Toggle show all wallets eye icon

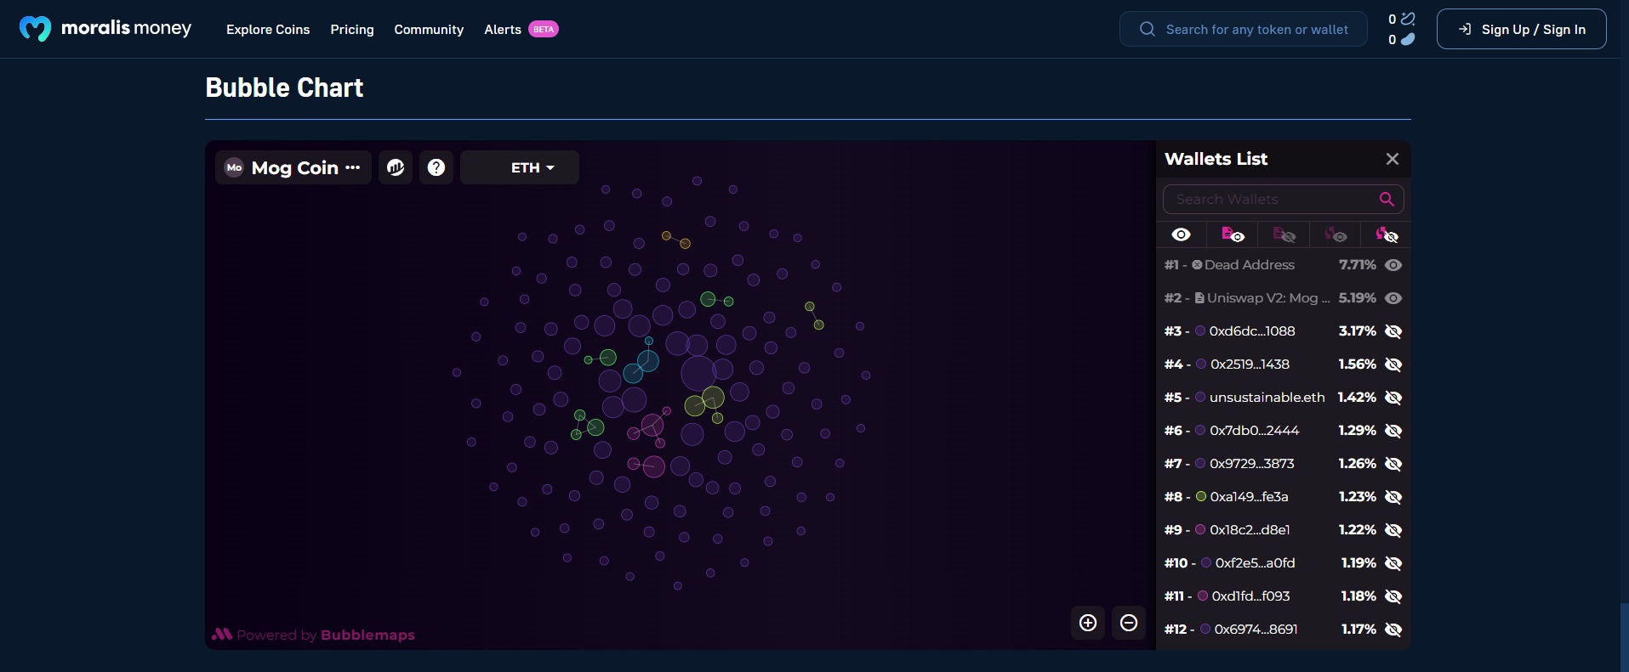pos(1182,234)
